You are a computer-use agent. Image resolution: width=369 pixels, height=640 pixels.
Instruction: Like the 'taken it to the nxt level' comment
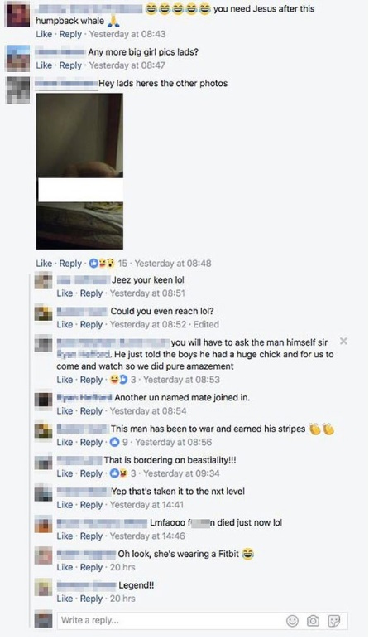click(x=65, y=505)
